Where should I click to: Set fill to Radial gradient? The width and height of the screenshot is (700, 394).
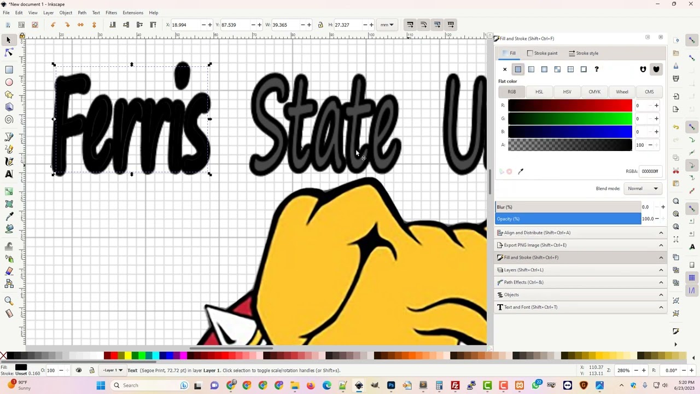544,69
